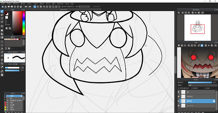Hide the topmost layer via visibility dot
Viewport: 218px width, 113px height.
pos(179,92)
